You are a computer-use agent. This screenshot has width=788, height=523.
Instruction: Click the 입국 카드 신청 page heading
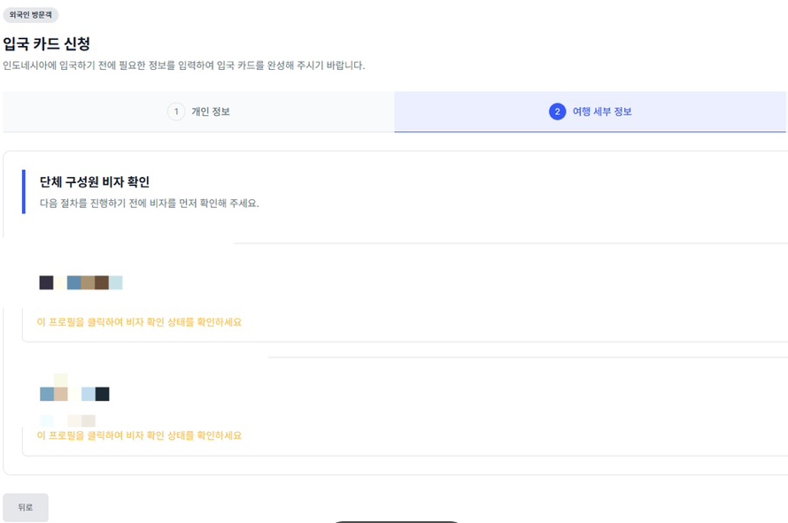(x=47, y=43)
